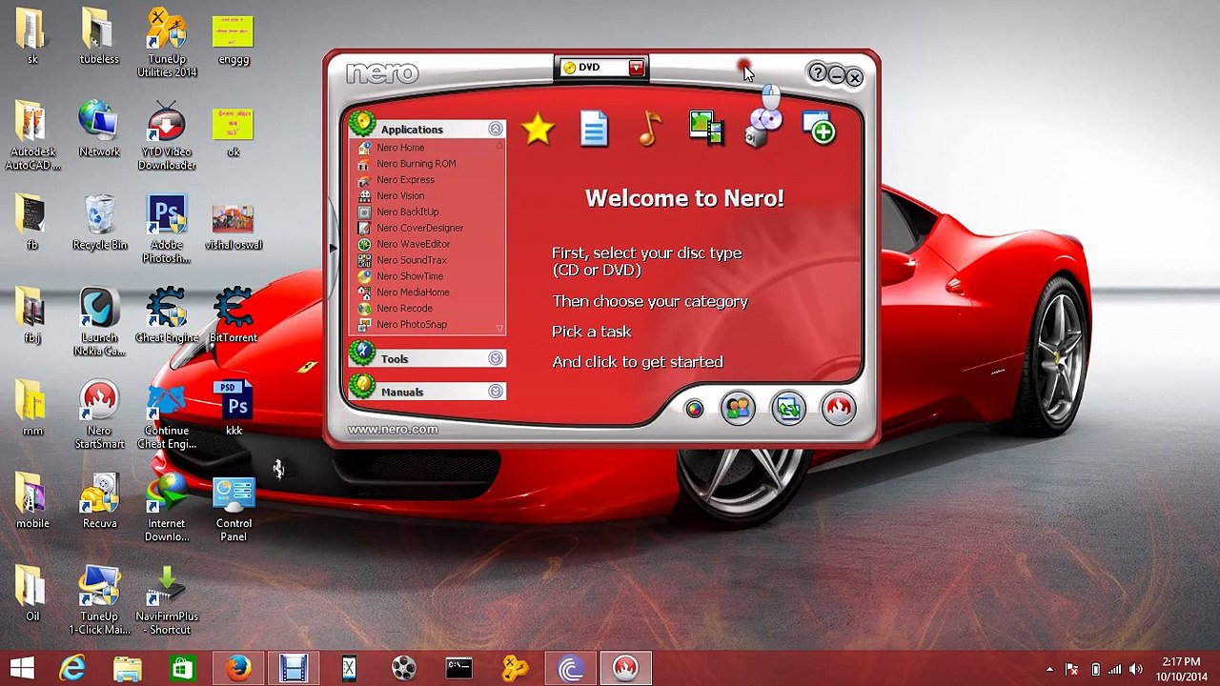Start Nero Recode
The width and height of the screenshot is (1220, 686).
click(404, 309)
